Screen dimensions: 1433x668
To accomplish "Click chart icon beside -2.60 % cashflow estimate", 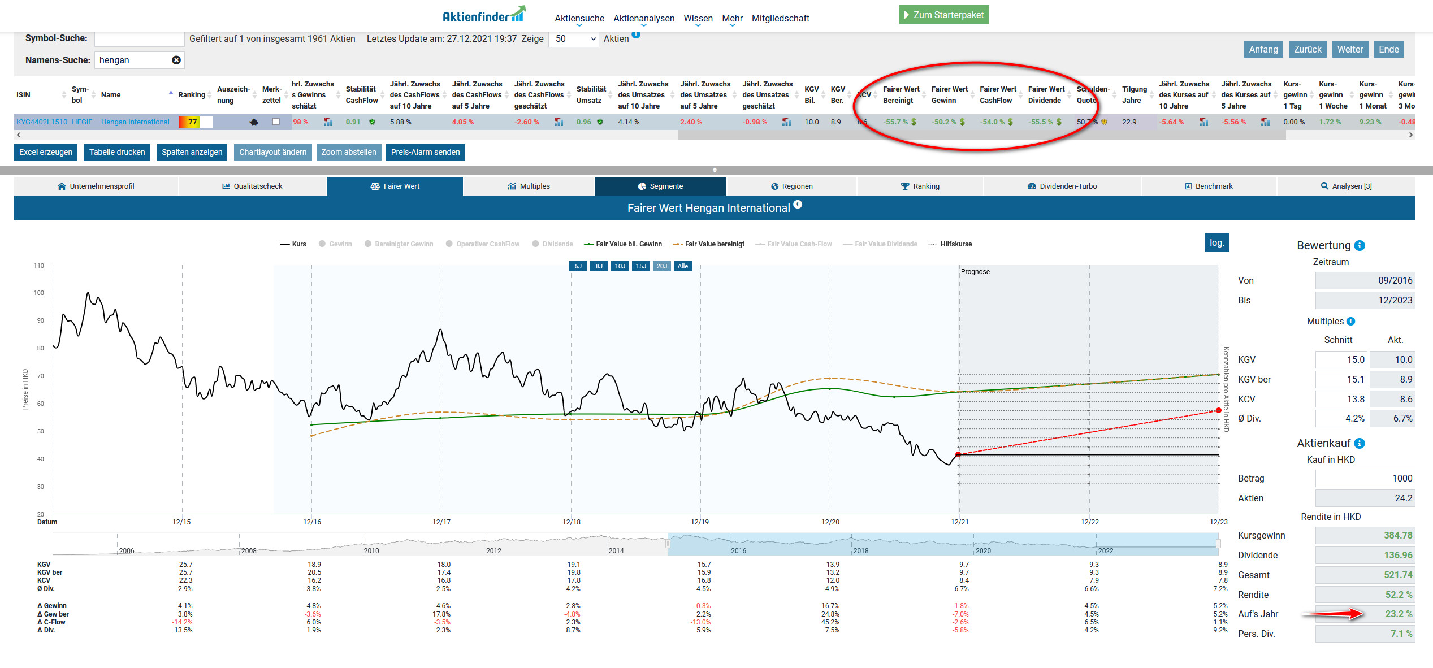I will point(559,122).
